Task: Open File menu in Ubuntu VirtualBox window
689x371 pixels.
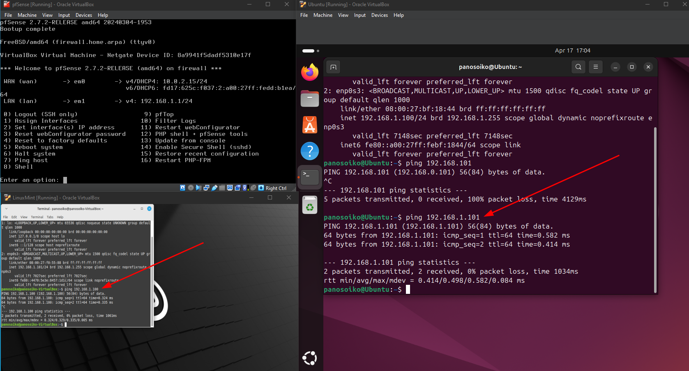Action: click(x=304, y=15)
